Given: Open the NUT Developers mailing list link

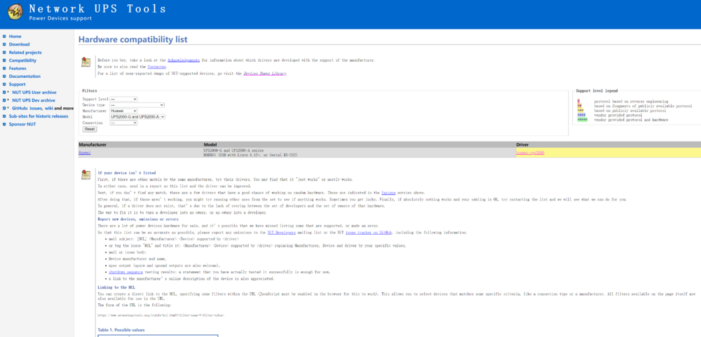Looking at the screenshot, I should pyautogui.click(x=281, y=233).
